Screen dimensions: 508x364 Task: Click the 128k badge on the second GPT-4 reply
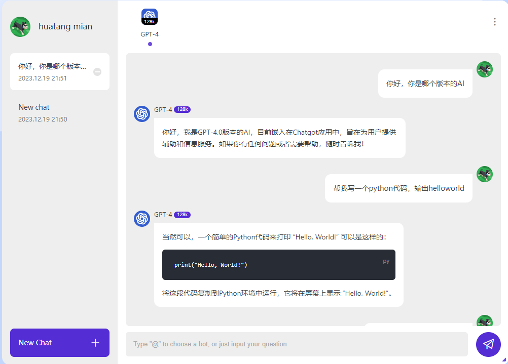183,215
